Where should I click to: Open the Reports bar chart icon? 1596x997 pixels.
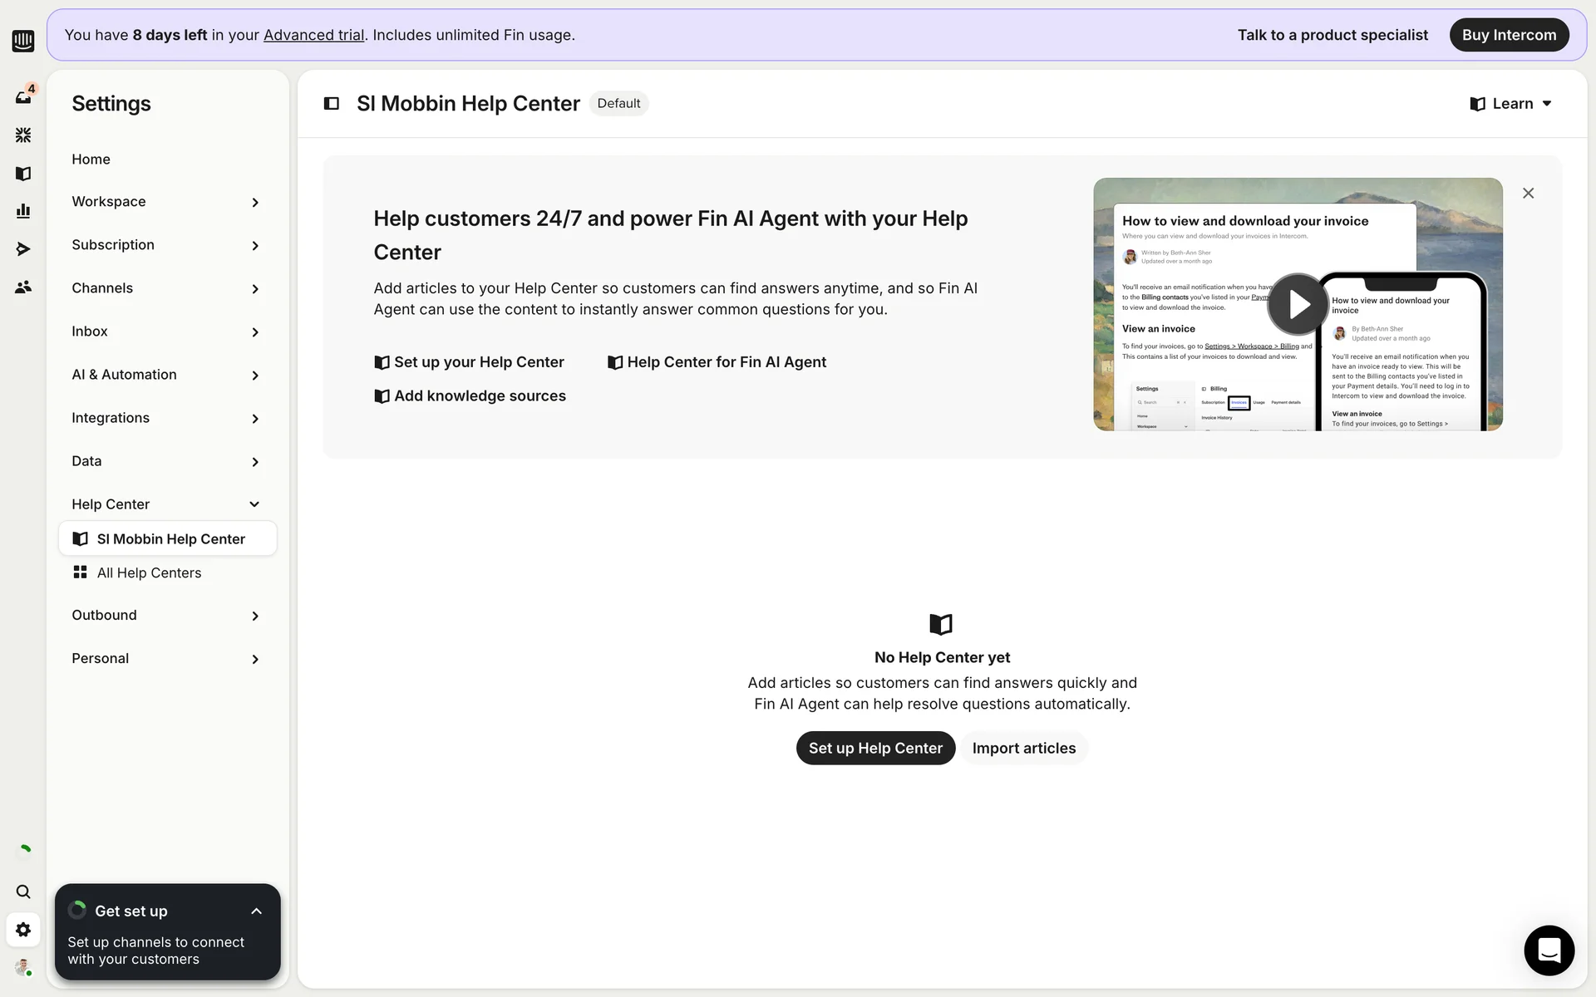click(23, 211)
